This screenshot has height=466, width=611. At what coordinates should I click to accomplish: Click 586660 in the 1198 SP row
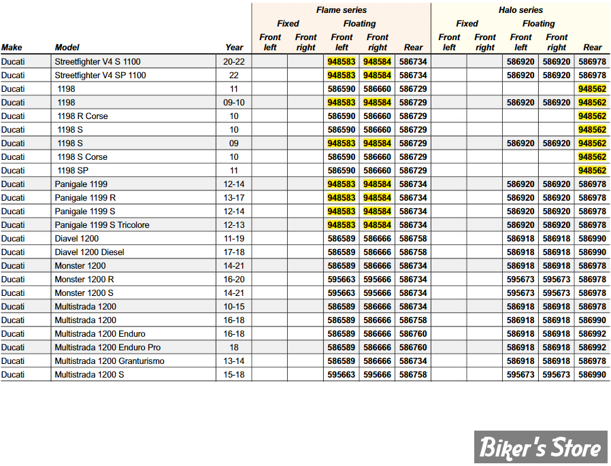tap(377, 171)
